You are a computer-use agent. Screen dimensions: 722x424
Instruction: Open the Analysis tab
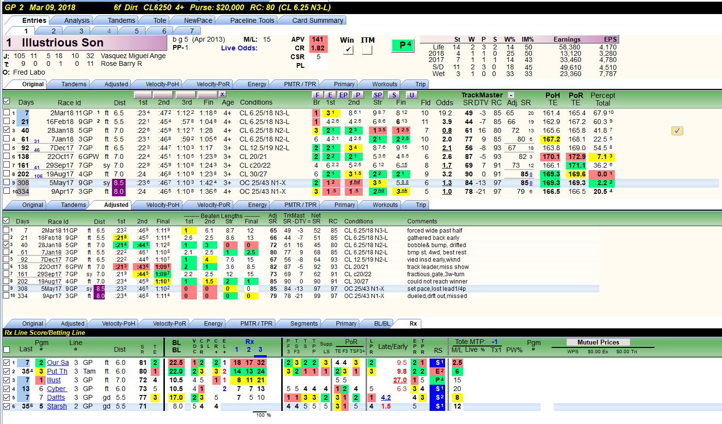point(77,20)
